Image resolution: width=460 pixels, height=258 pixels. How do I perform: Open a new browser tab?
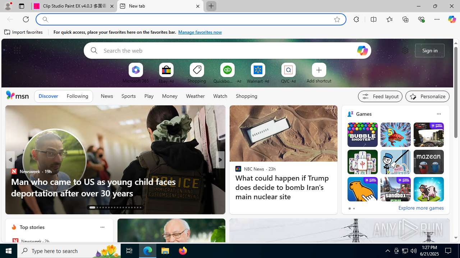point(211,6)
